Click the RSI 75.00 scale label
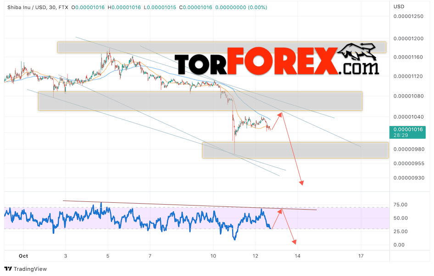 (401, 205)
